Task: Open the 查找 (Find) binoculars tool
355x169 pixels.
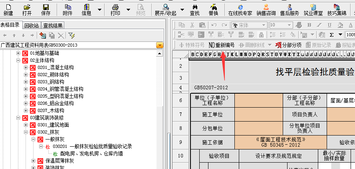Action: click(x=194, y=10)
